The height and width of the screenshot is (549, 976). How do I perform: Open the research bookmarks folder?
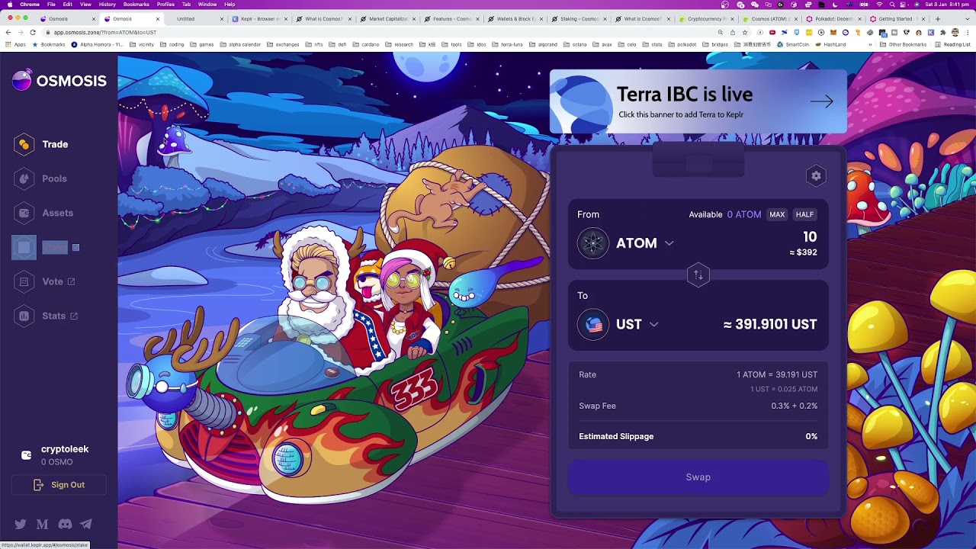[400, 44]
